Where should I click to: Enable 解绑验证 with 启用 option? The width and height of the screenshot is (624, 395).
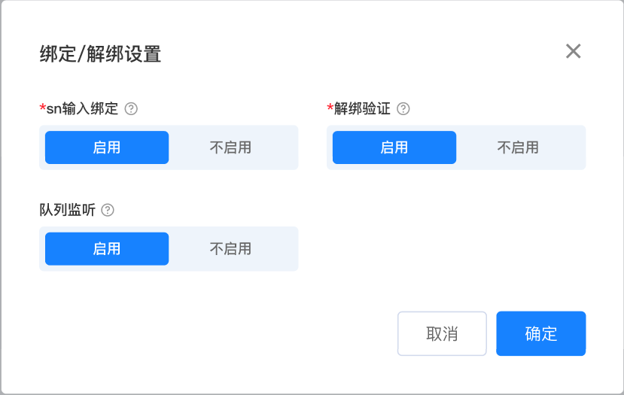(394, 147)
